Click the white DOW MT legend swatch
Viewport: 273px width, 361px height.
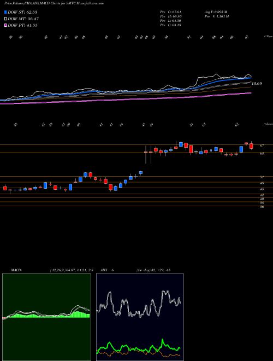5,19
